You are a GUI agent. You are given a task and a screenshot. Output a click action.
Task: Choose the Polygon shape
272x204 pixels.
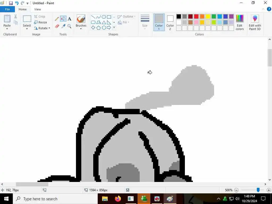[x=99, y=22]
